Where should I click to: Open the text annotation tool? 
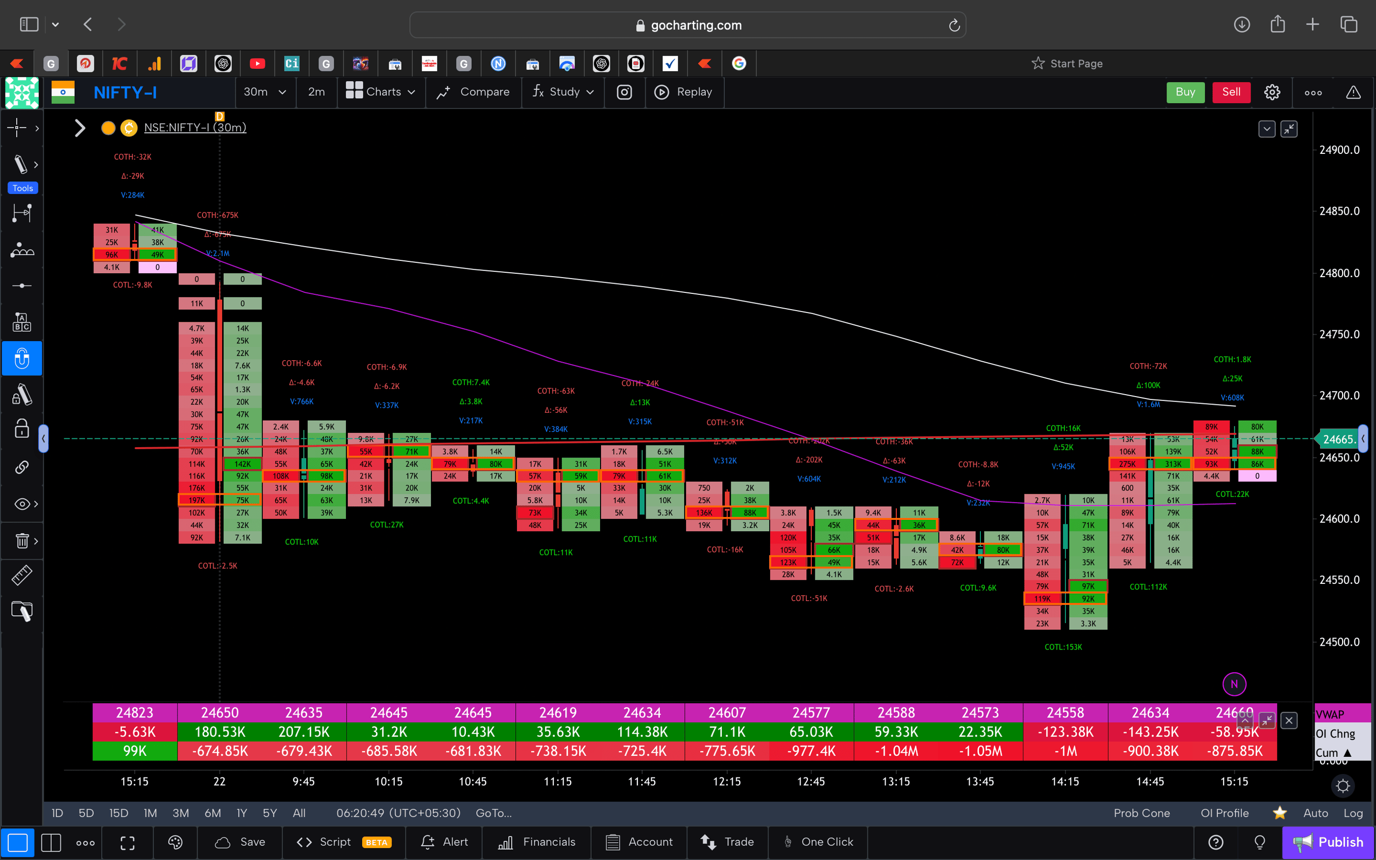tap(22, 321)
